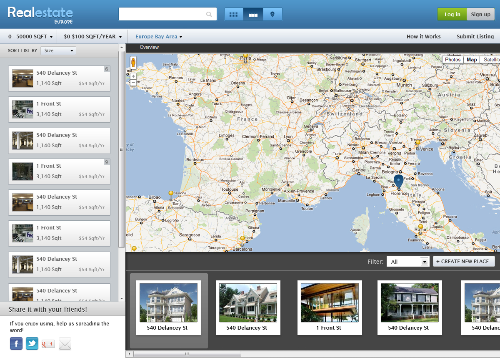500x358 pixels.
Task: Expand the Sort List By Size dropdown
Action: 58,51
